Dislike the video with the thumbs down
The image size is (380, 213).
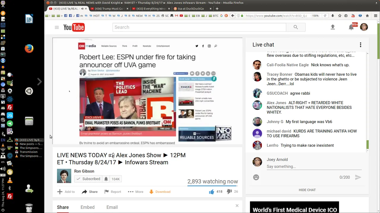point(229,192)
